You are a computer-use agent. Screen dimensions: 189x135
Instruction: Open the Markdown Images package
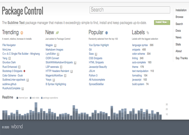54,49
